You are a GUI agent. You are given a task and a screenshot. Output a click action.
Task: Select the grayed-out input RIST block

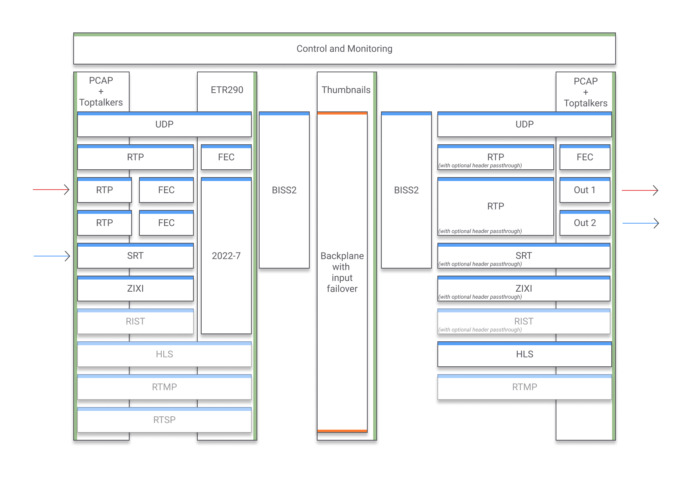[x=135, y=322]
